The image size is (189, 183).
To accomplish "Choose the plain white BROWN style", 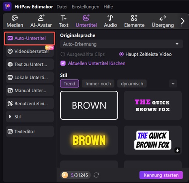I will (x=89, y=105).
